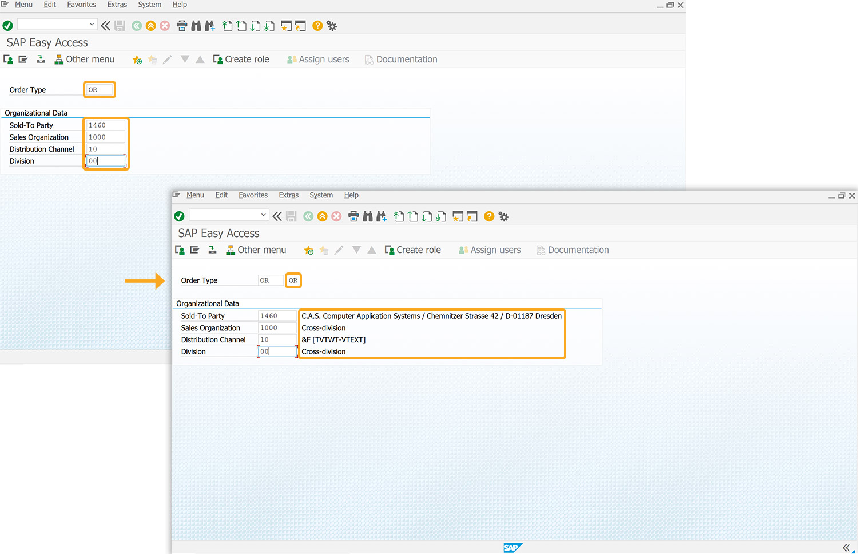Click Other menu button in back window
This screenshot has width=858, height=554.
pos(85,60)
